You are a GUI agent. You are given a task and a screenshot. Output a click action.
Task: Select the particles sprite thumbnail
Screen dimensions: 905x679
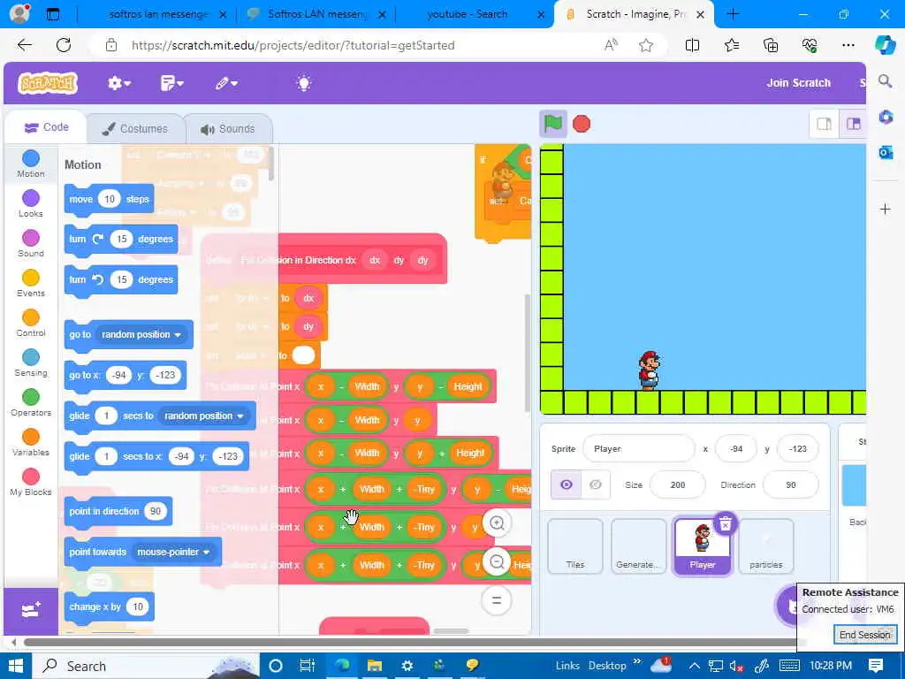(766, 546)
